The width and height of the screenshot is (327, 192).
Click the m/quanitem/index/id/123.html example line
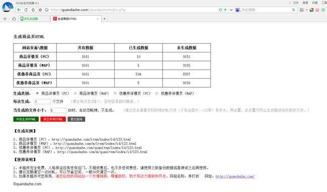click(80, 152)
